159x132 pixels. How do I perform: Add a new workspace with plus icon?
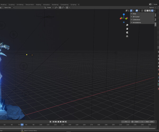79,5
